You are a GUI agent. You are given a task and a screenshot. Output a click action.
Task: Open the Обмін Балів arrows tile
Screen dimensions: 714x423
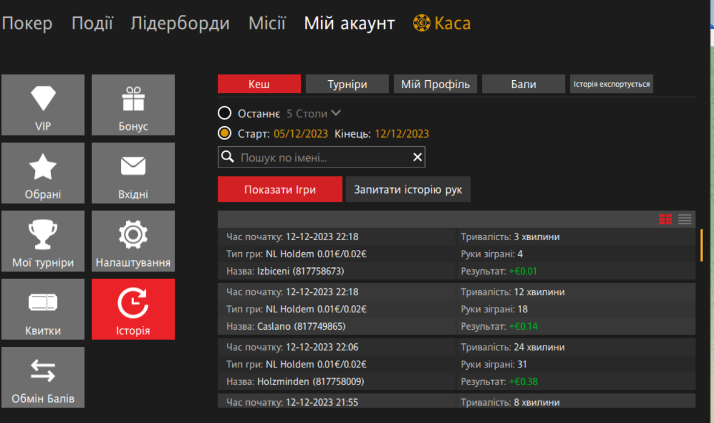pyautogui.click(x=43, y=377)
